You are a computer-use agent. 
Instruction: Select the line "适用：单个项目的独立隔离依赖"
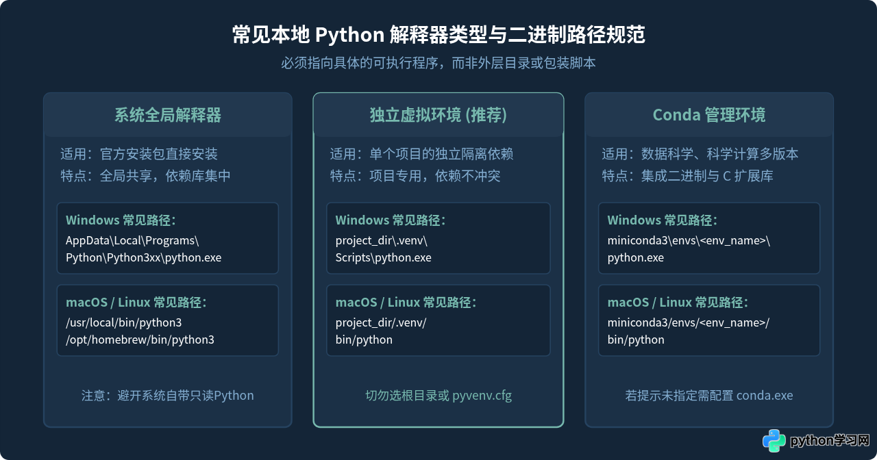tap(421, 154)
